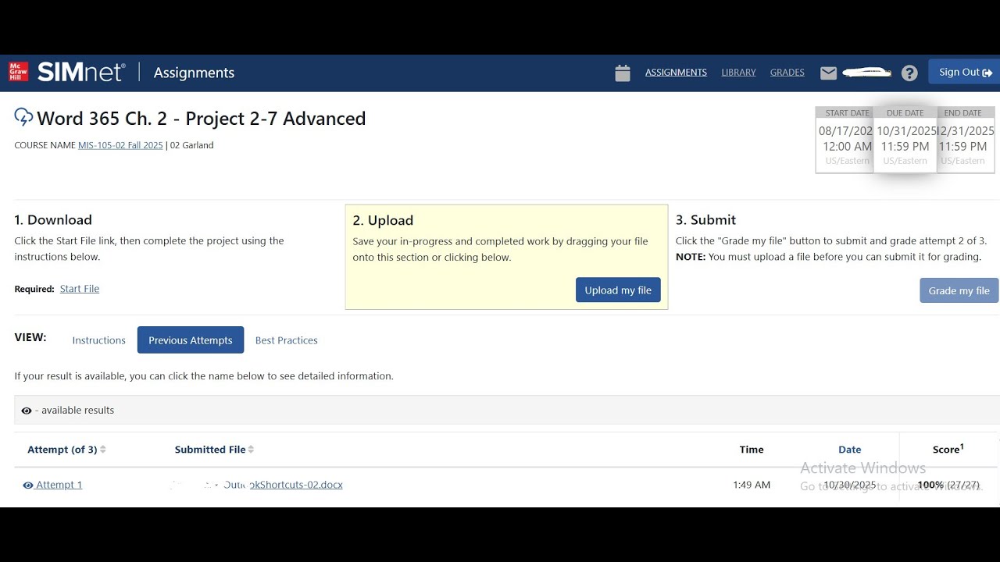Click the cloud icon beside project title
The height and width of the screenshot is (562, 1000).
click(23, 117)
